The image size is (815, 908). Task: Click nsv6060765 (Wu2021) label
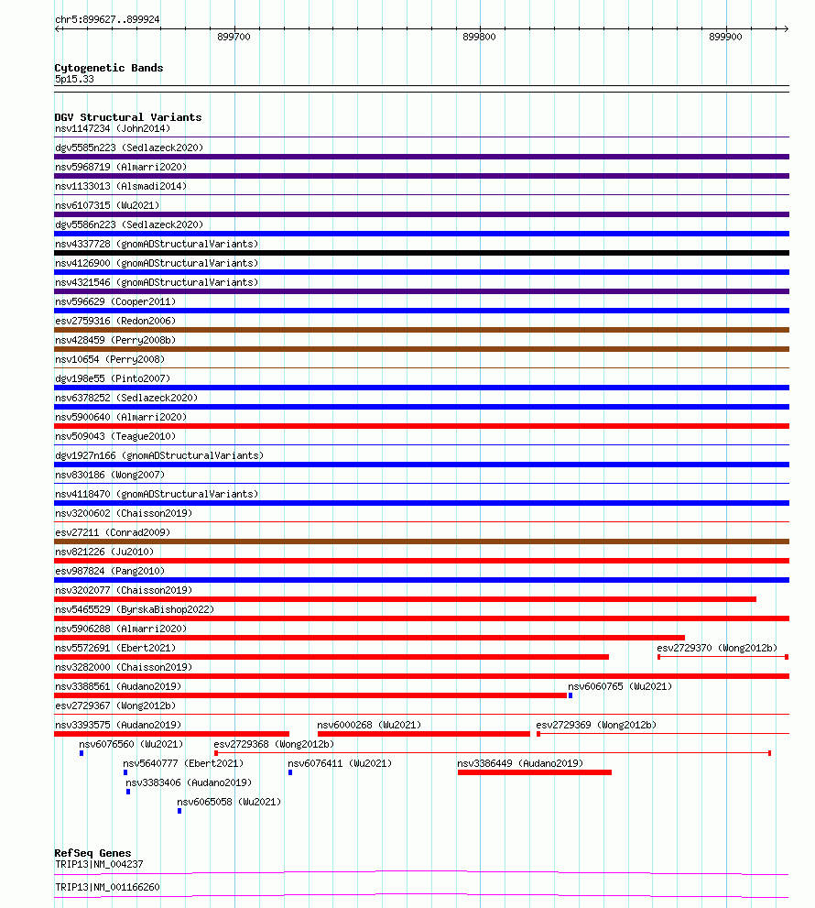click(620, 686)
